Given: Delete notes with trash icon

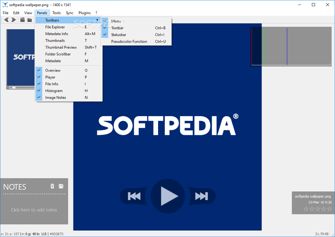Looking at the screenshot, I should 52,186.
